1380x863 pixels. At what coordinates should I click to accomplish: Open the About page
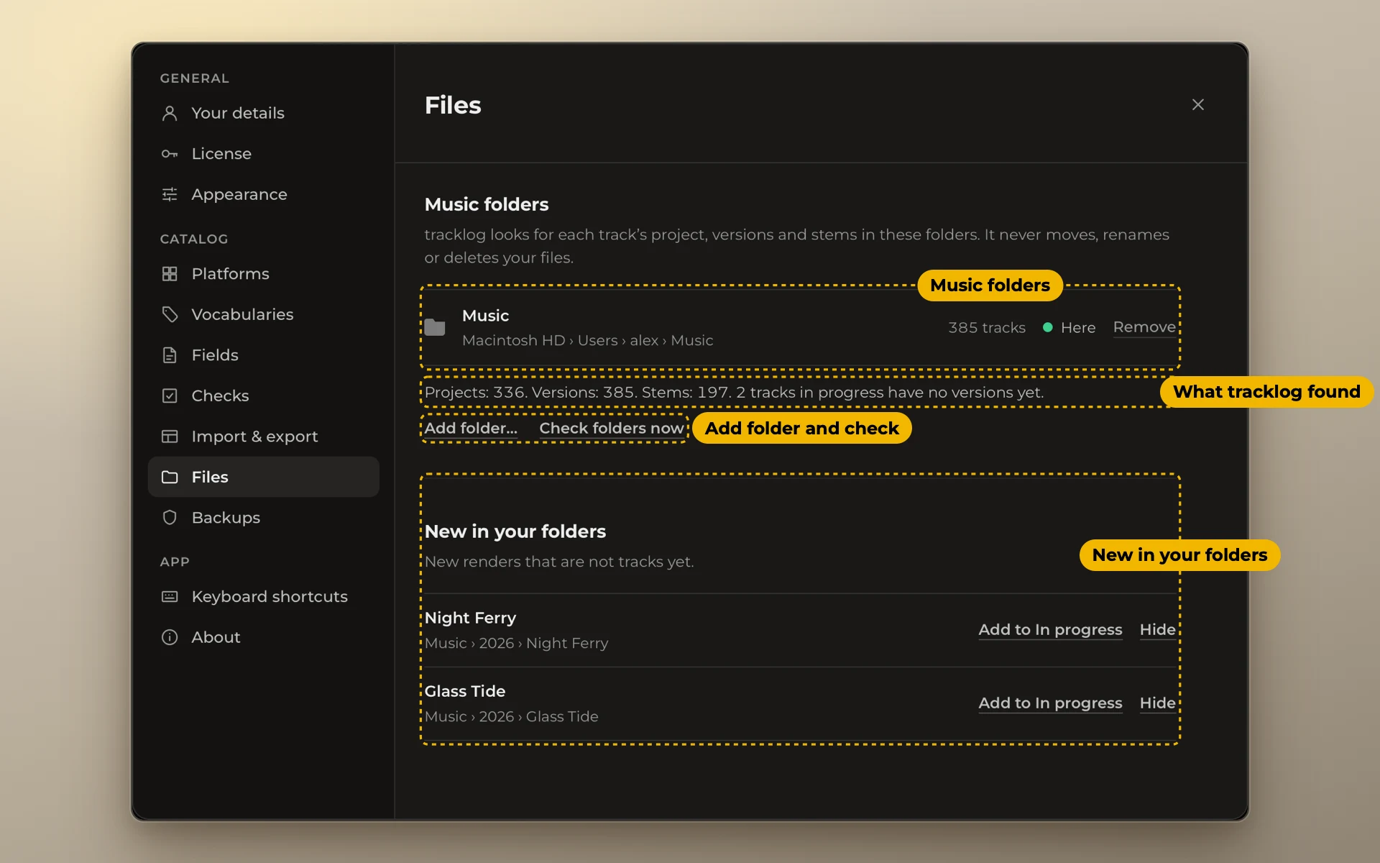(263, 637)
